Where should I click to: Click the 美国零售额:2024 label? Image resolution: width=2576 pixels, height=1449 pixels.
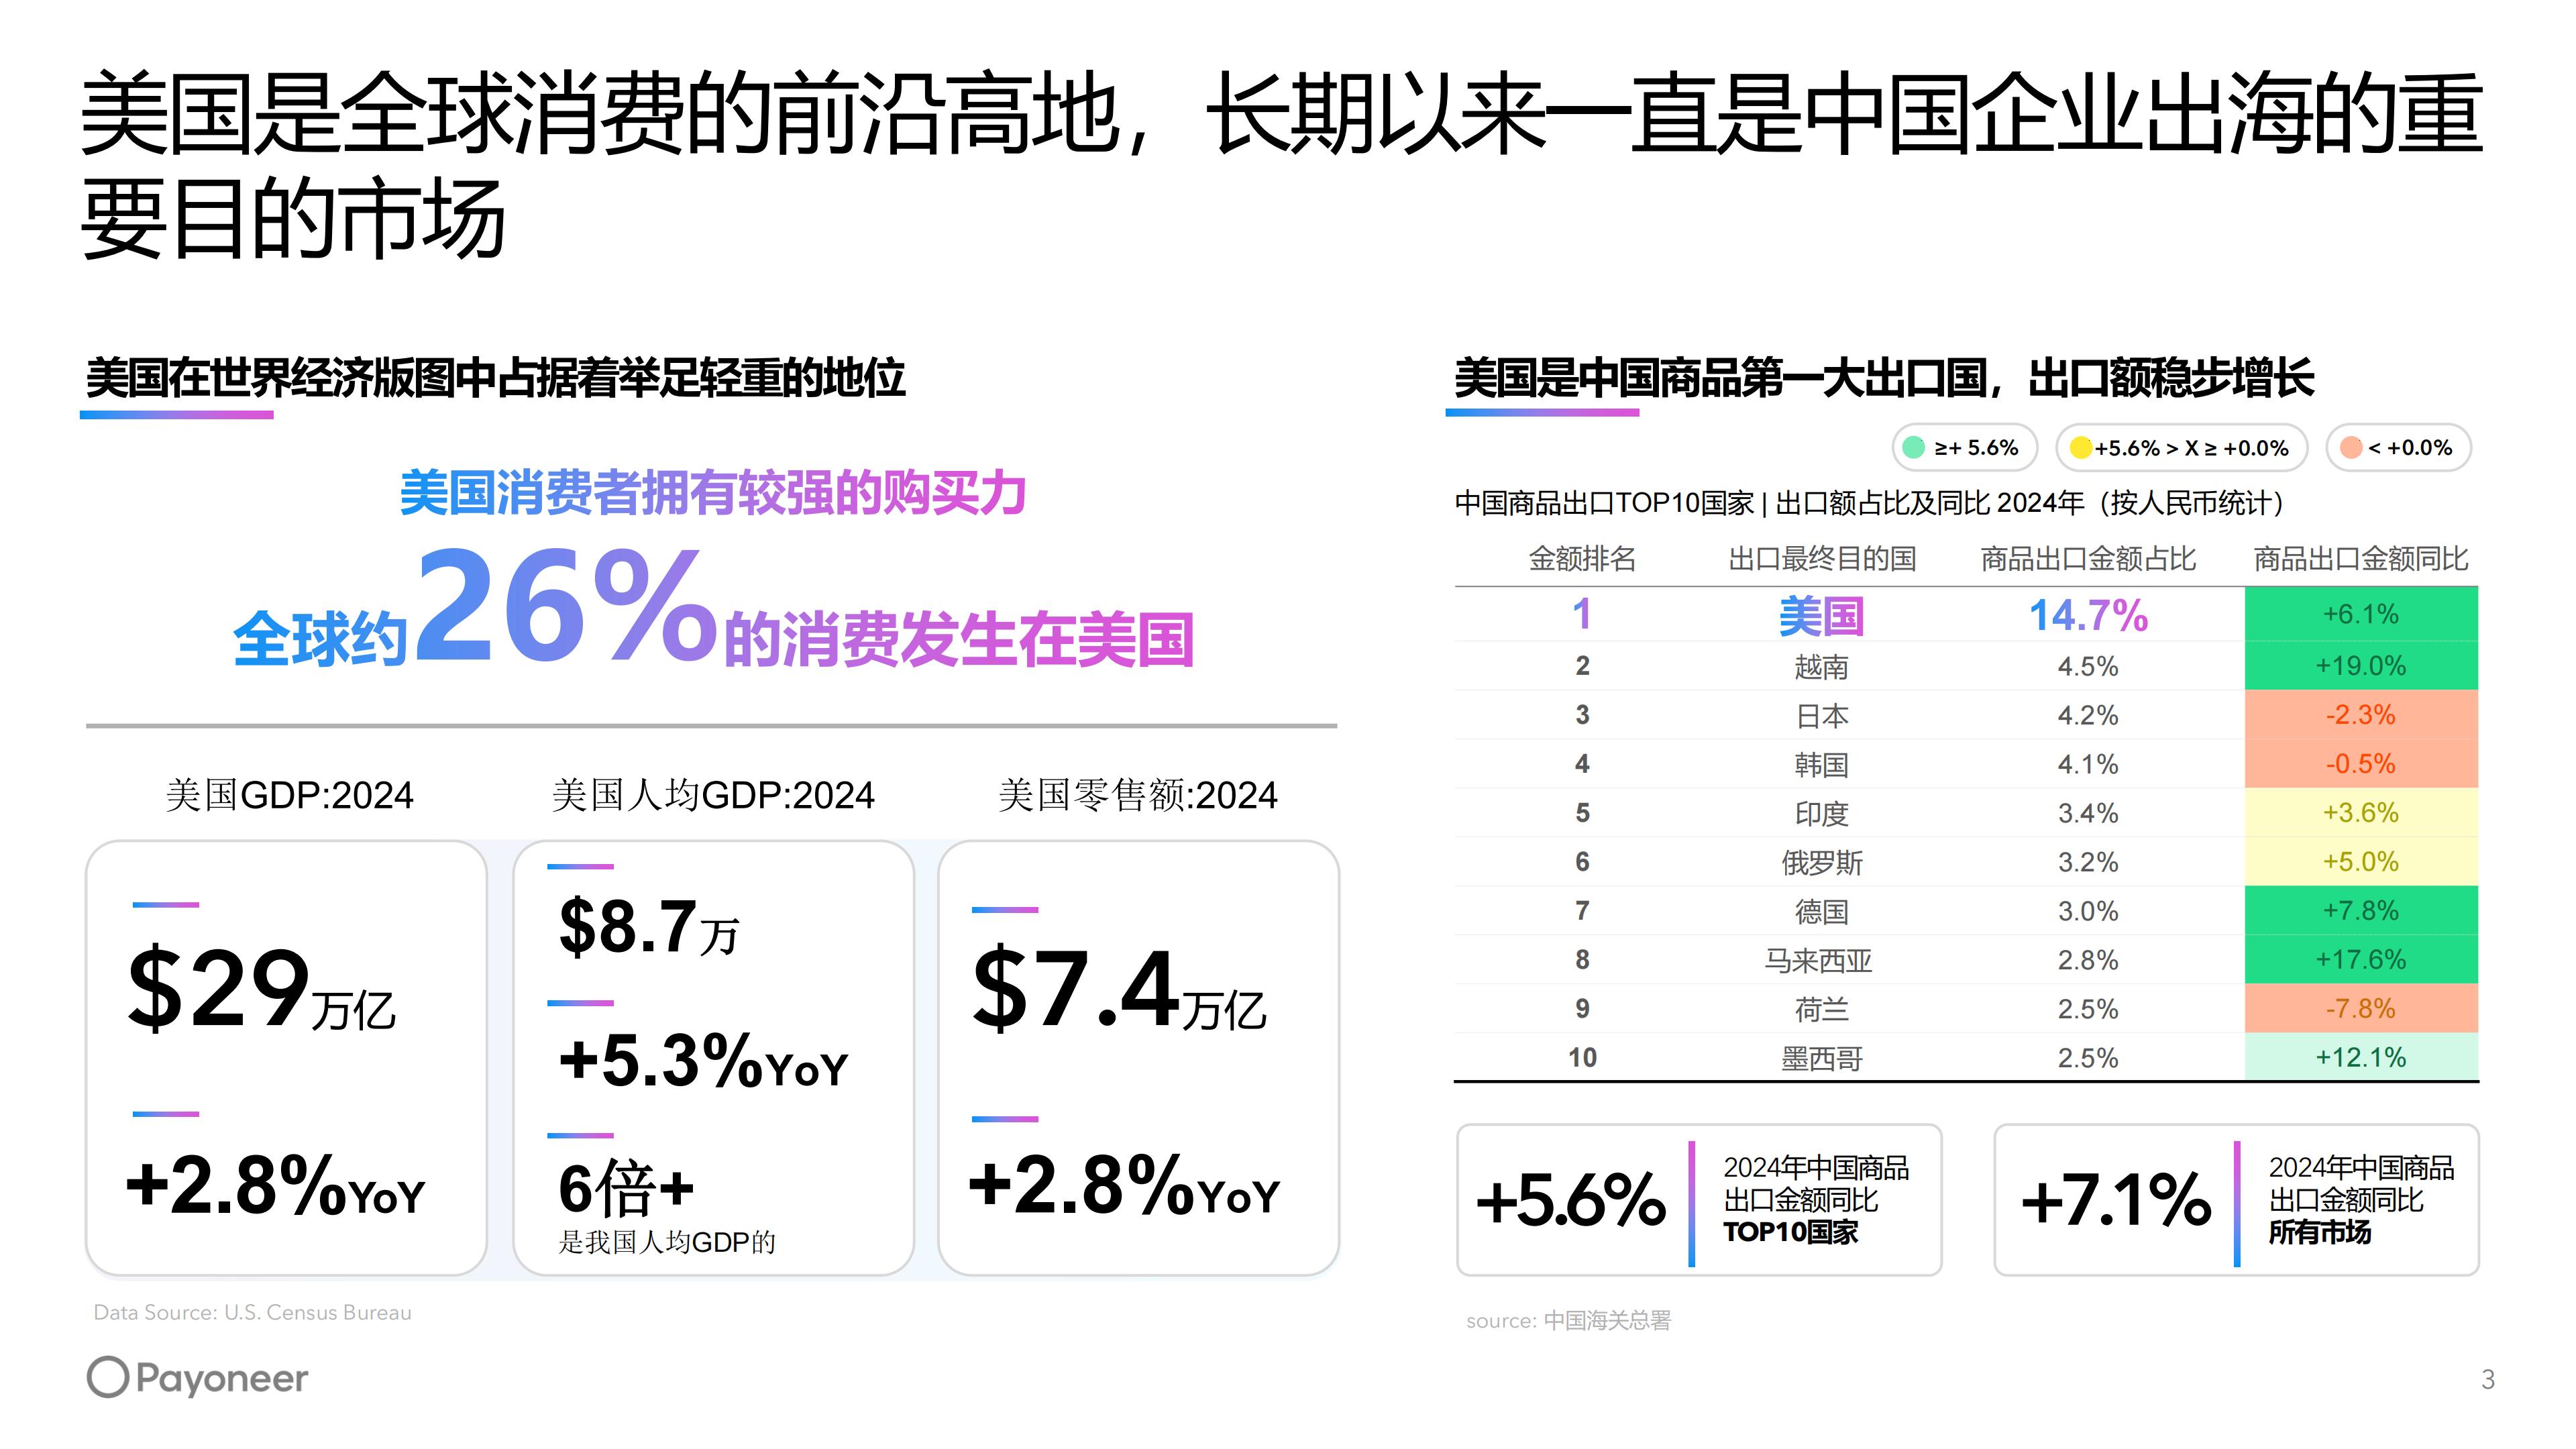point(1138,795)
